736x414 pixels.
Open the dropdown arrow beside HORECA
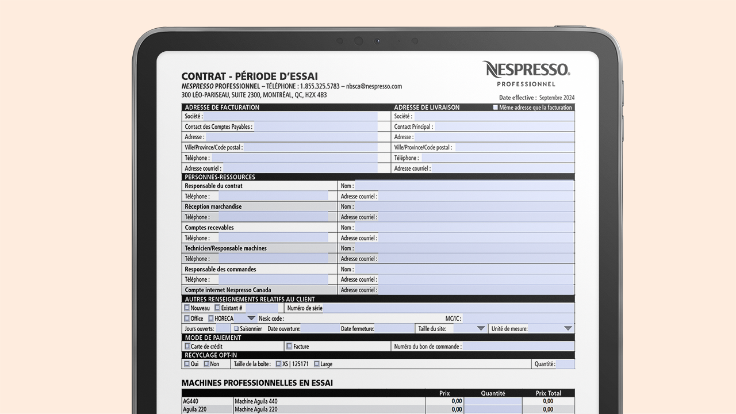click(251, 318)
